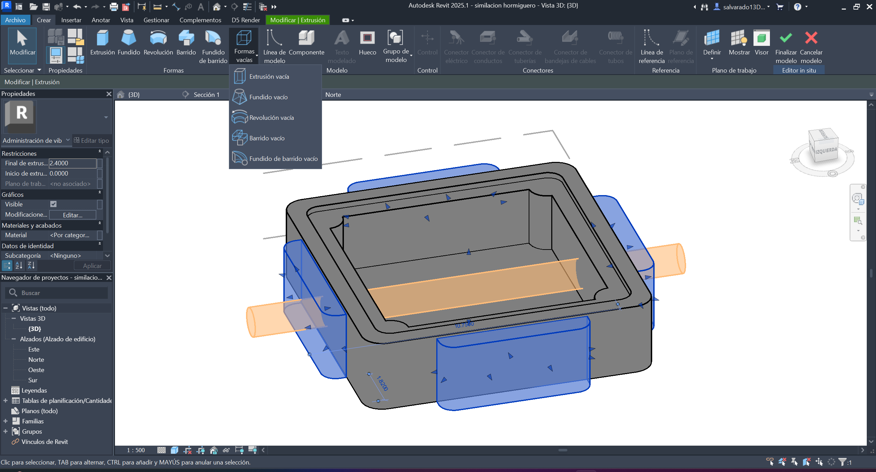The image size is (876, 472).
Task: Select Barrido vacío from the dropdown list
Action: click(267, 138)
